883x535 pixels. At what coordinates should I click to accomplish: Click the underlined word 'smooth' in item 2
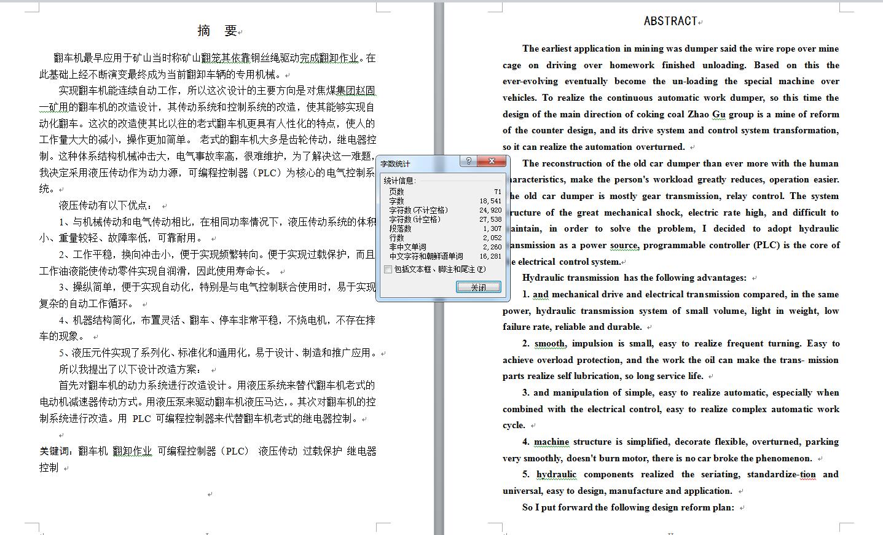tap(551, 343)
